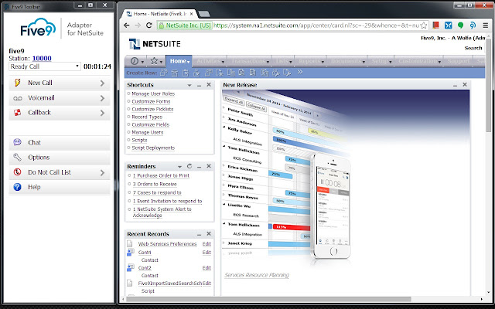
Task: Click the Callback phone icon
Action: point(17,113)
